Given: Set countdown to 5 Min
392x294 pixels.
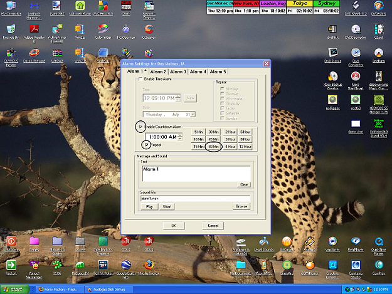Looking at the screenshot, I should pyautogui.click(x=198, y=132).
